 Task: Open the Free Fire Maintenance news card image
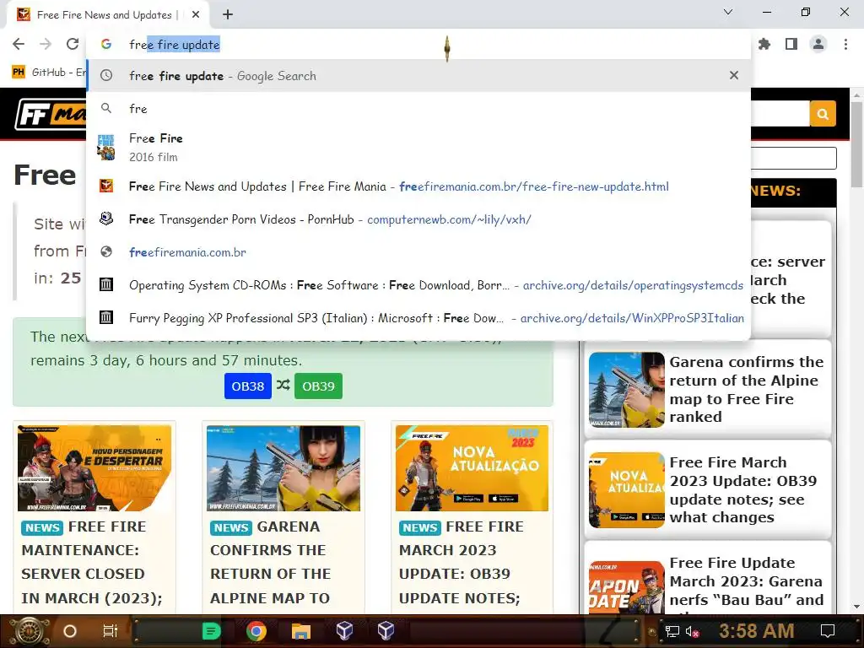(94, 467)
